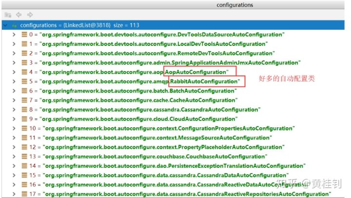The image size is (351, 198).
Task: Expand entry 5 RabbitAutoConfiguration
Action: (x=14, y=81)
